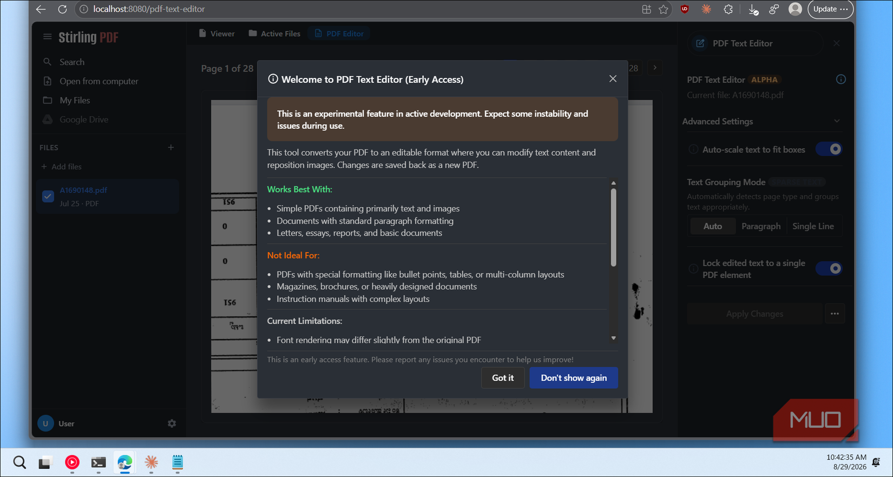Open the more options ellipsis menu
The image size is (893, 477).
tap(835, 314)
